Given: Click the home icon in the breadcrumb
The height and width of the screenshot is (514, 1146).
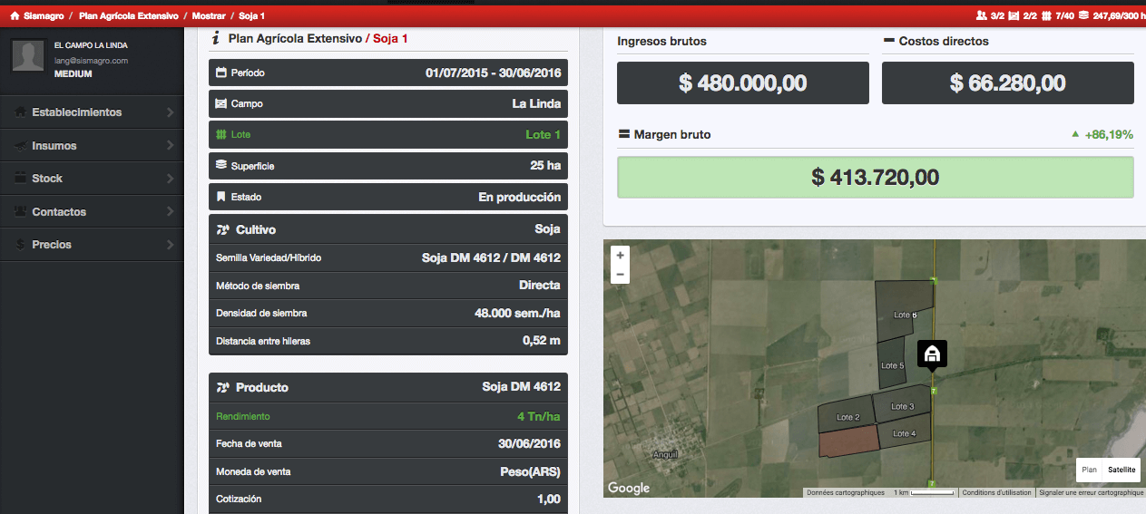Looking at the screenshot, I should [x=15, y=15].
